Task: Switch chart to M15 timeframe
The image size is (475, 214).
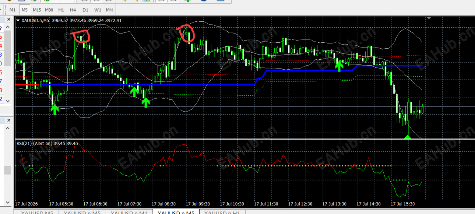Action: pos(37,9)
